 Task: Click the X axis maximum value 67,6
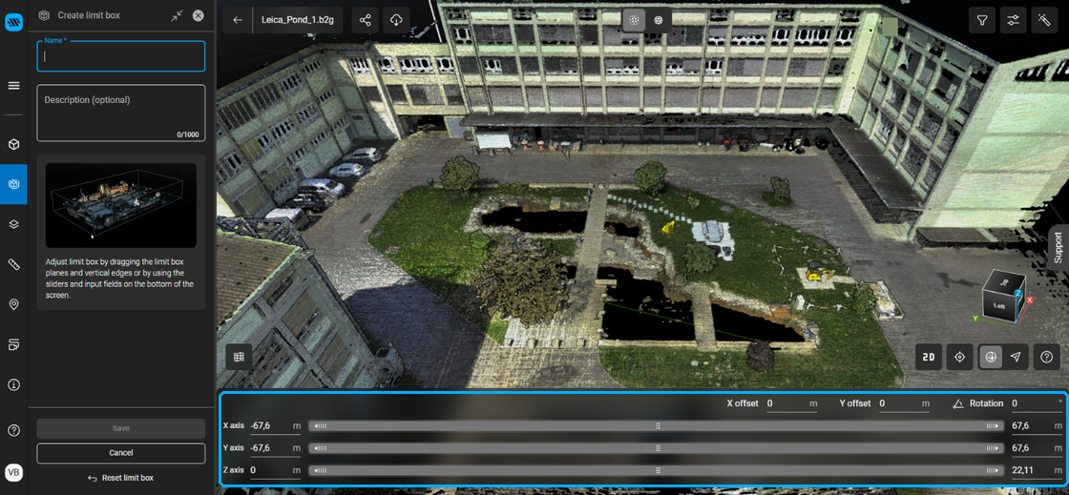(x=1037, y=426)
